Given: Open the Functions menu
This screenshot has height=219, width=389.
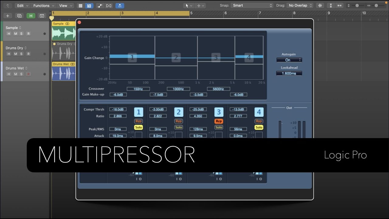Looking at the screenshot, I should click(44, 5).
